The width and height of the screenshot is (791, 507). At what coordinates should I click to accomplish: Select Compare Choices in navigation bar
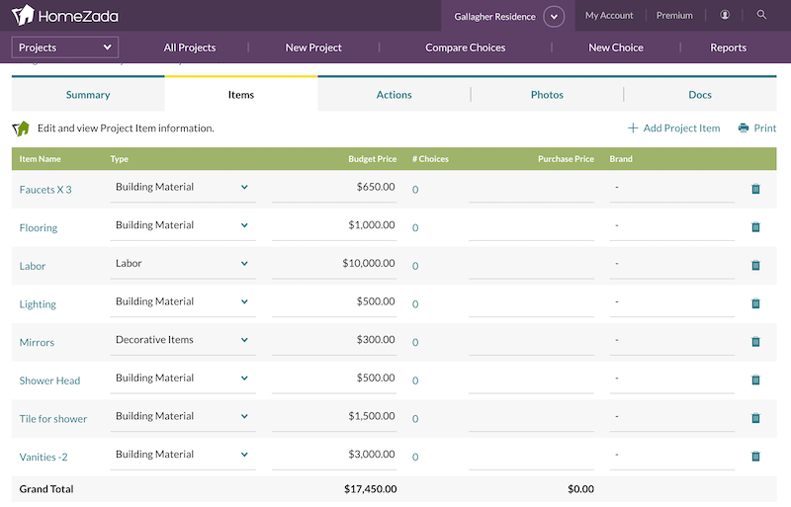click(465, 47)
